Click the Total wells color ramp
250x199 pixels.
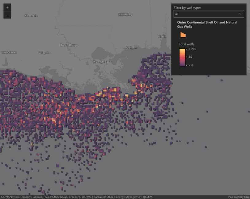pyautogui.click(x=182, y=57)
